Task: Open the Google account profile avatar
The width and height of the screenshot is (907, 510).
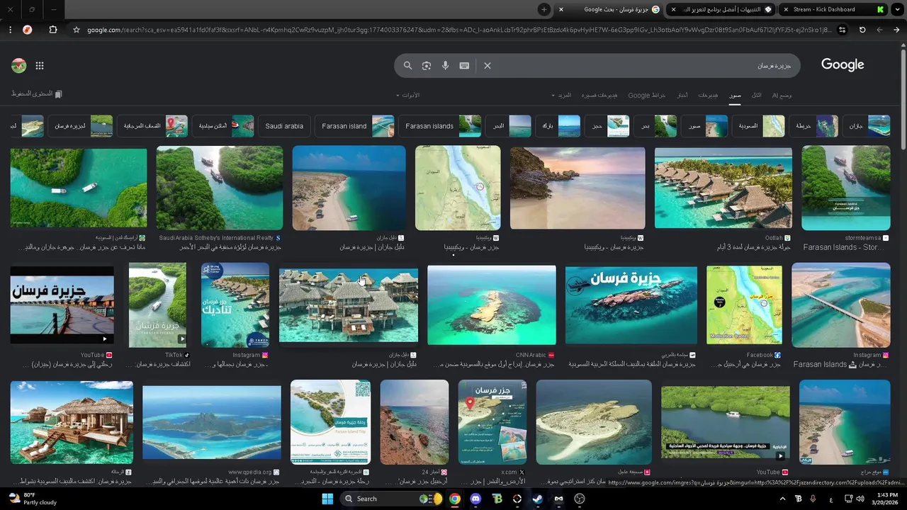Action: point(18,66)
